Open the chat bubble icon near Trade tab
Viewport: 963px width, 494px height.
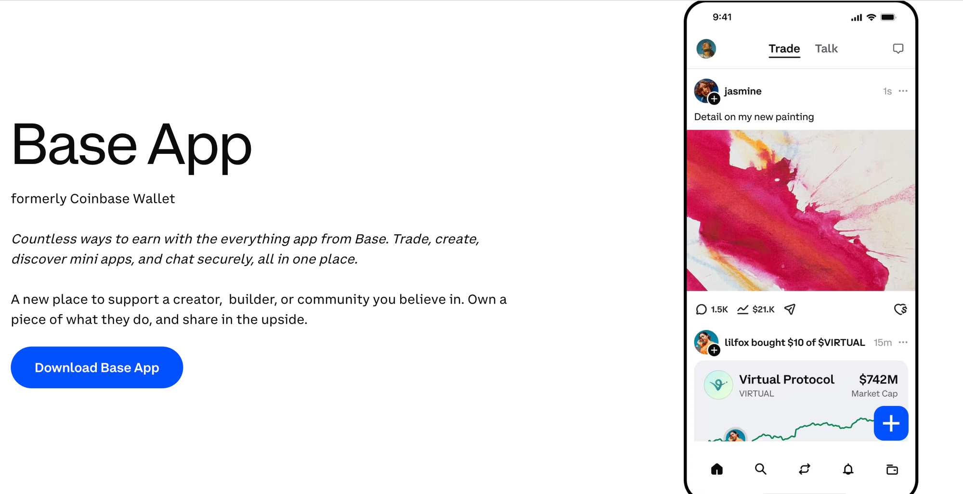tap(898, 49)
